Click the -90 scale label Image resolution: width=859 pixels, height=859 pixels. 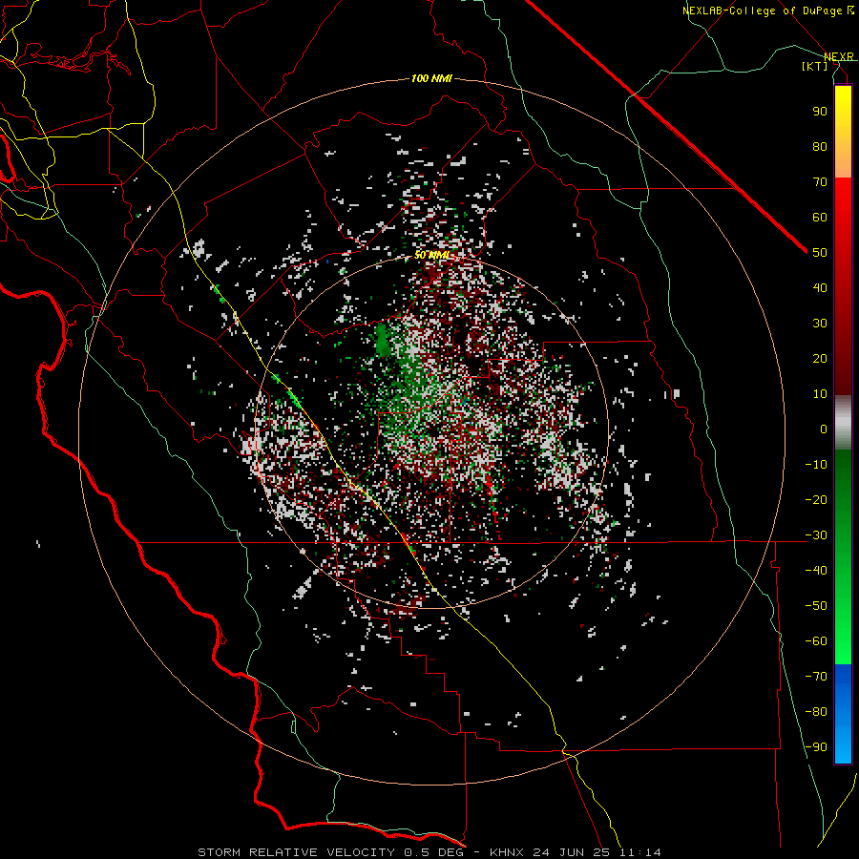(x=816, y=746)
